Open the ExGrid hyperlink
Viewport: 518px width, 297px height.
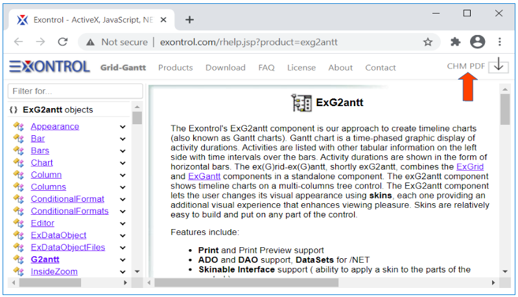pos(469,166)
